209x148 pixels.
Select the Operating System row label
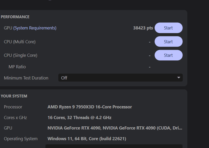click(21, 139)
